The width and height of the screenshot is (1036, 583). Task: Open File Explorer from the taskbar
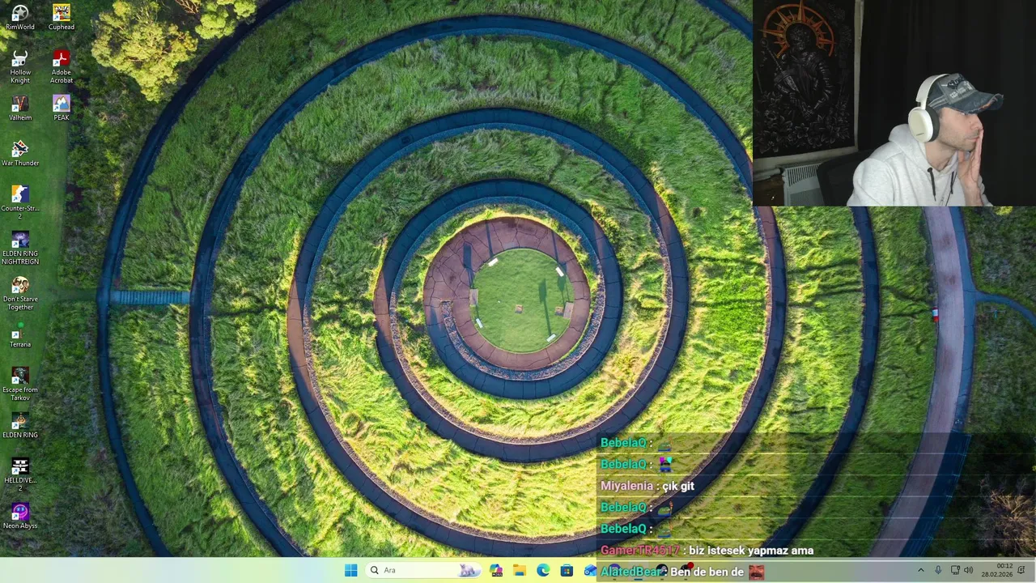tap(520, 570)
